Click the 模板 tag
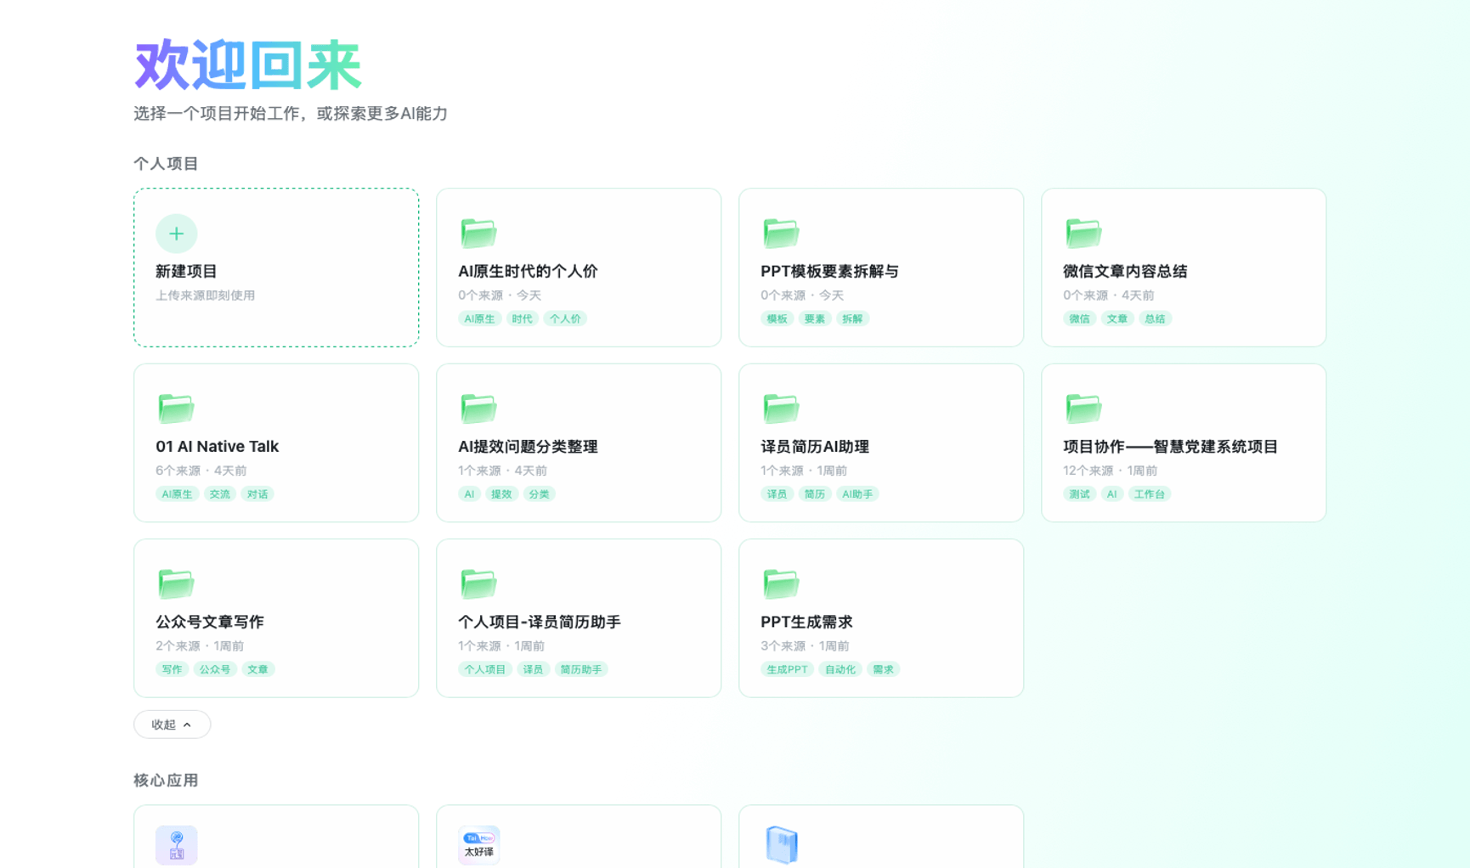Screen dimensions: 1470x868 (x=777, y=319)
